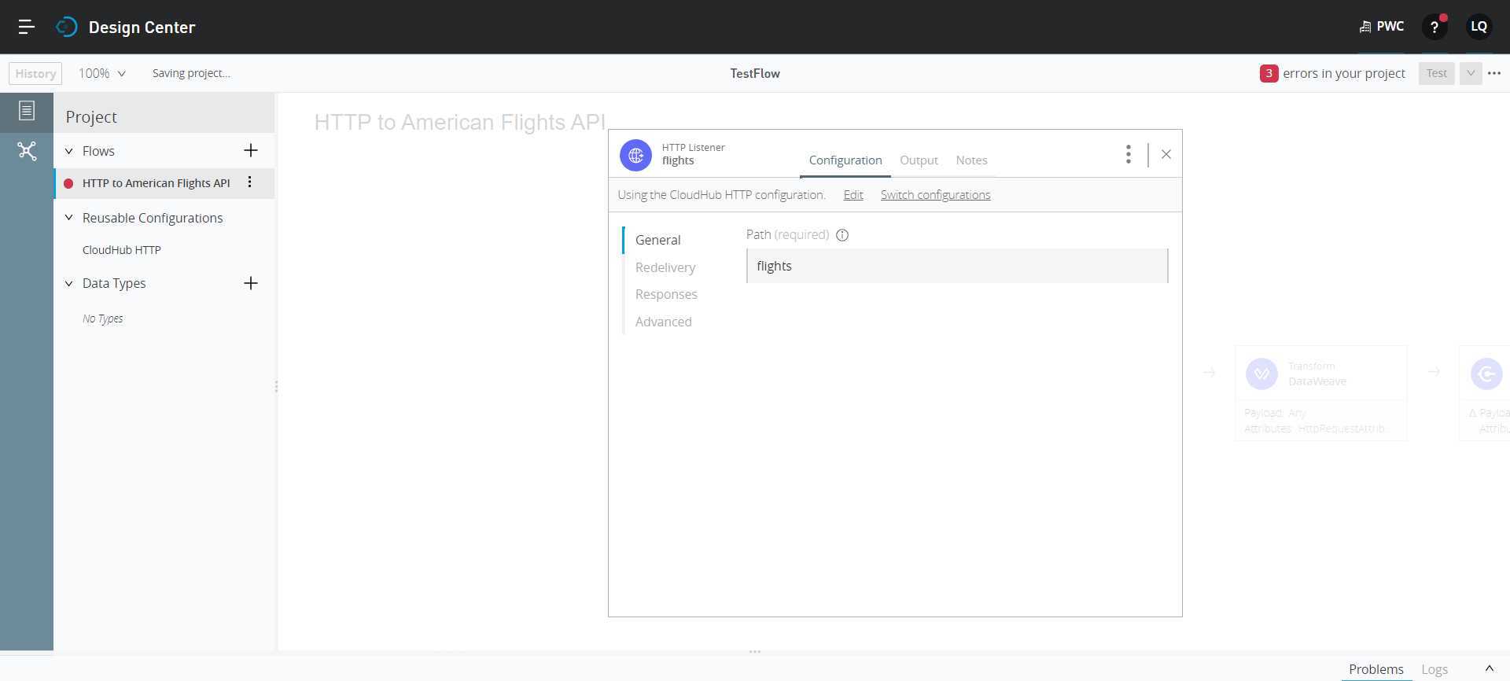
Task: Open the Exchange network sidebar icon
Action: pyautogui.click(x=27, y=151)
